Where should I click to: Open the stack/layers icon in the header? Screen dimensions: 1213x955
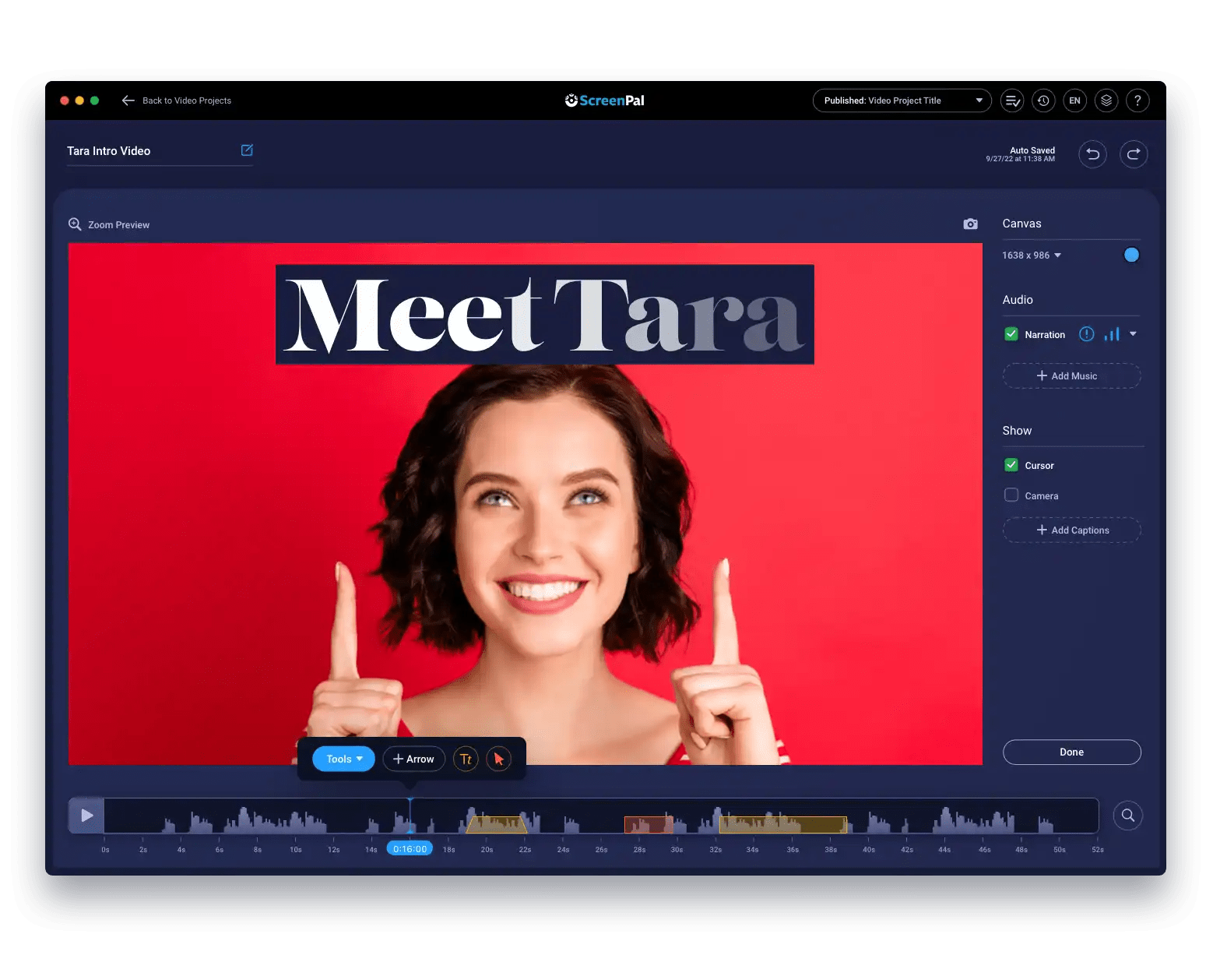tap(1106, 100)
